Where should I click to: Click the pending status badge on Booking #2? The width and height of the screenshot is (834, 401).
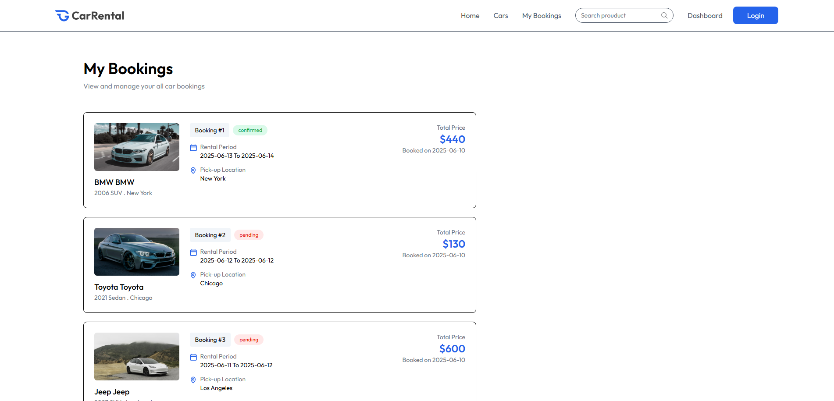pos(249,235)
